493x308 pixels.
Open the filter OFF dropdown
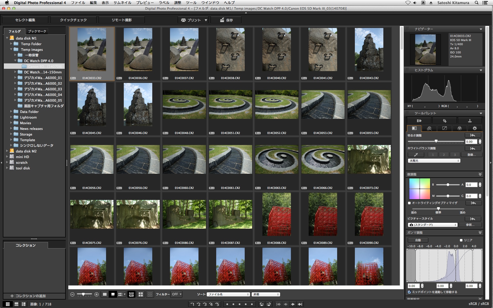click(x=177, y=294)
